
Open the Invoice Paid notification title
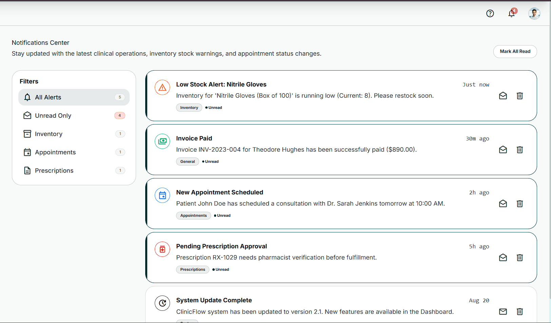(194, 138)
